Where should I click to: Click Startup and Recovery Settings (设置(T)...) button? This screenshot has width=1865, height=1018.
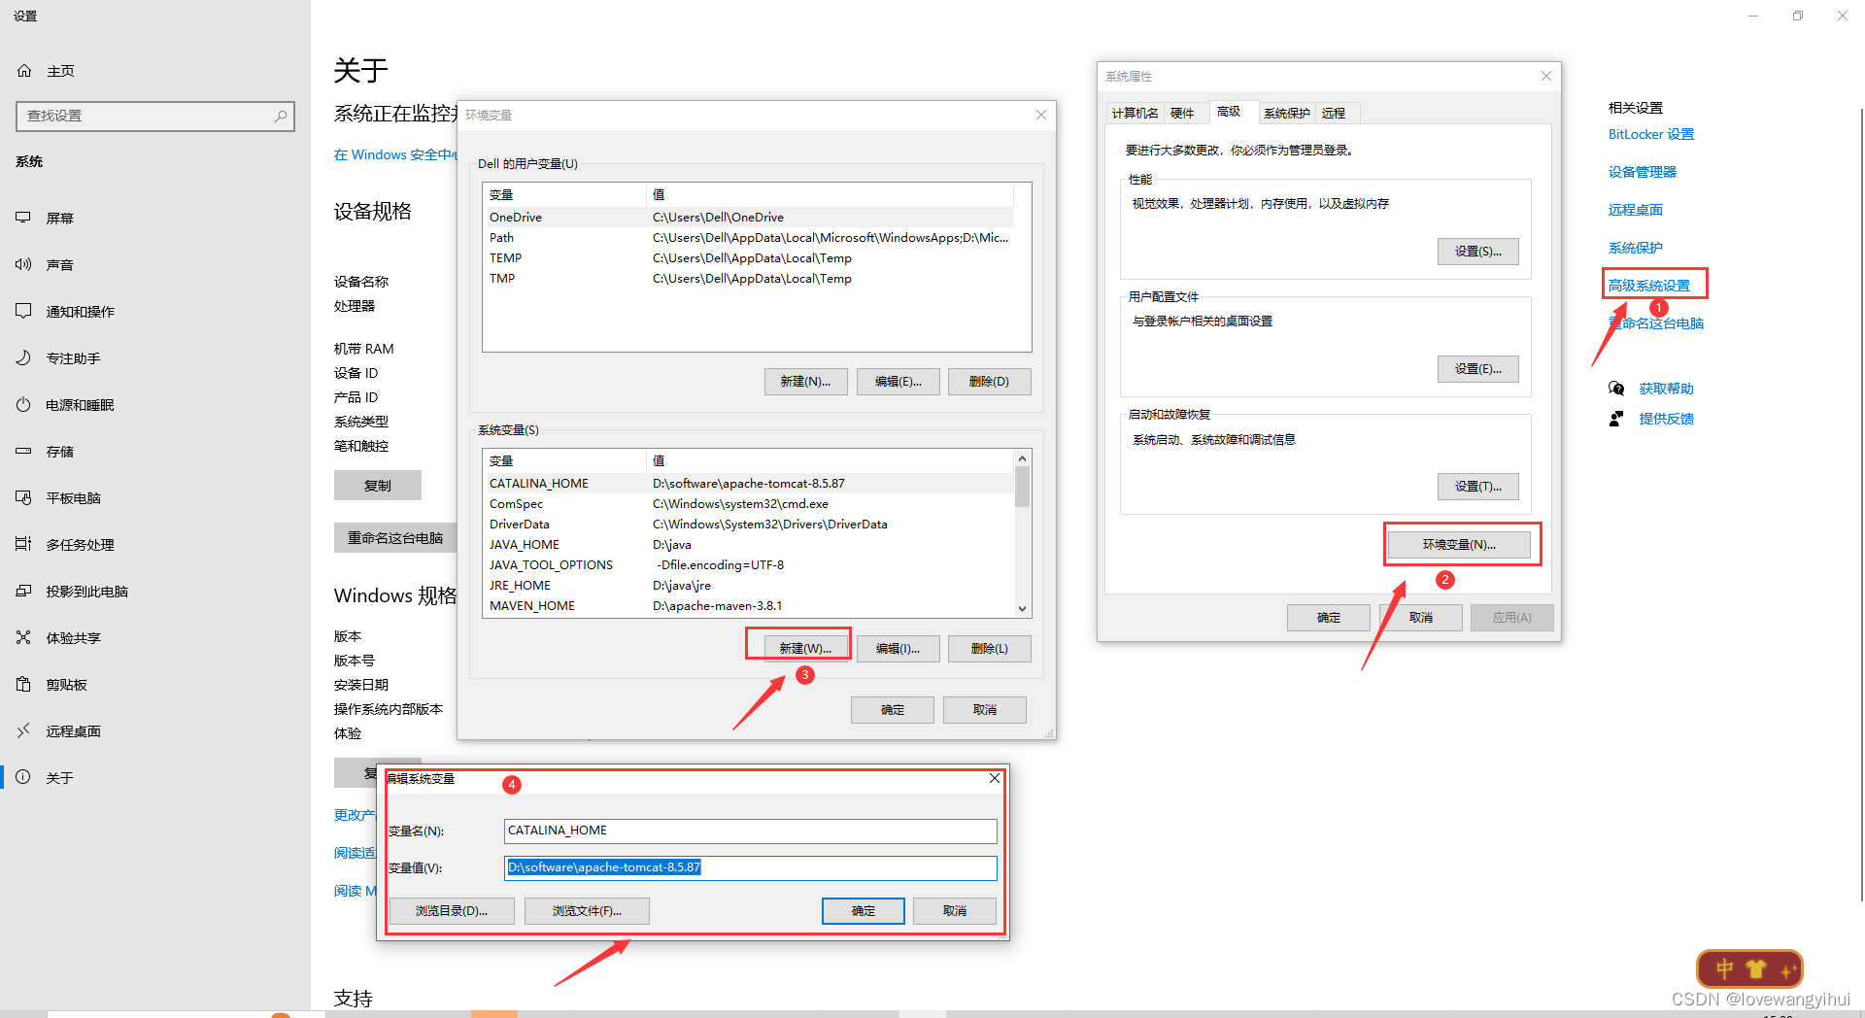(x=1477, y=486)
